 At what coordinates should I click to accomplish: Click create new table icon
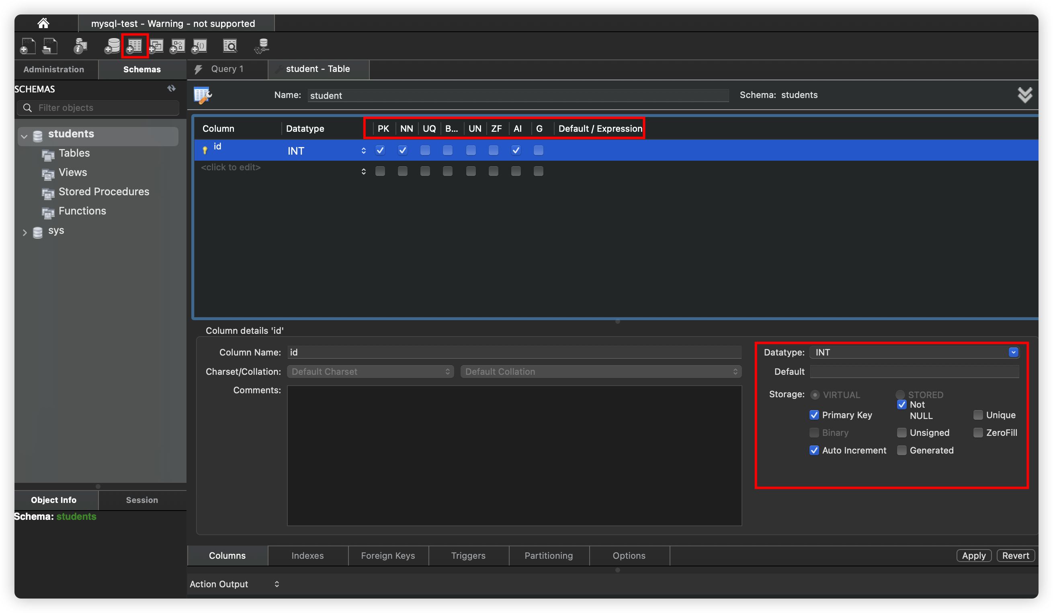pyautogui.click(x=135, y=46)
